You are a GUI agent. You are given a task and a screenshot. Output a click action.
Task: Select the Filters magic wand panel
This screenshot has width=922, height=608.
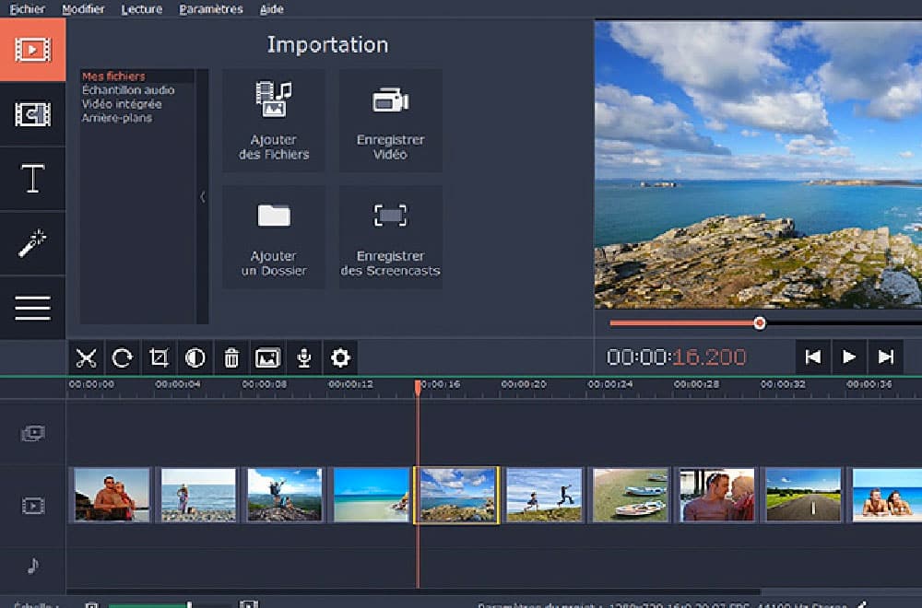(x=32, y=242)
